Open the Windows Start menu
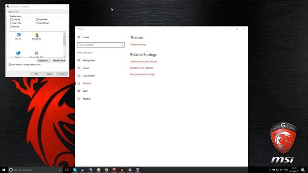 (4, 170)
